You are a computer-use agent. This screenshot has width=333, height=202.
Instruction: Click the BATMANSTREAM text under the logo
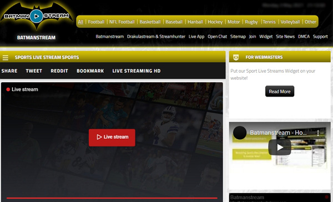coord(36,38)
